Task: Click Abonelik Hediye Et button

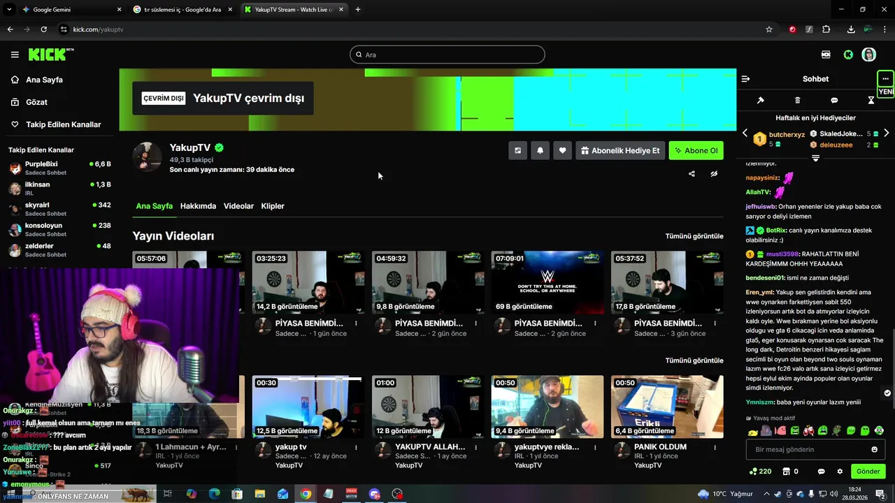Action: (620, 150)
